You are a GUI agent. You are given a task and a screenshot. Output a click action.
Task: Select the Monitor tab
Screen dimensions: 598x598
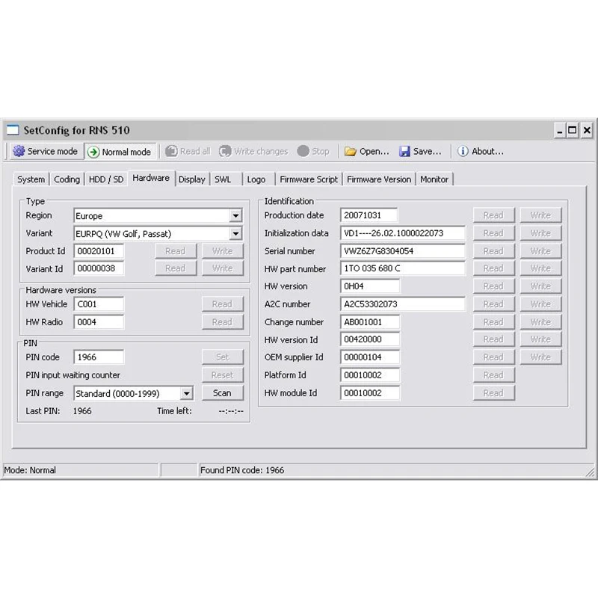434,179
